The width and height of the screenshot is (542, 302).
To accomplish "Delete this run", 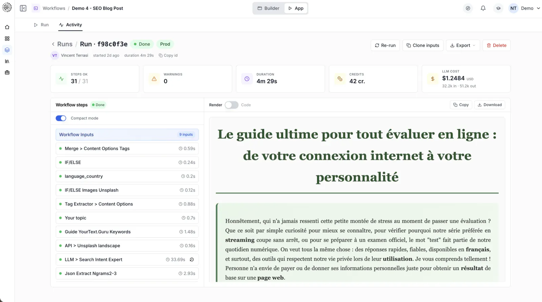I will pos(497,45).
